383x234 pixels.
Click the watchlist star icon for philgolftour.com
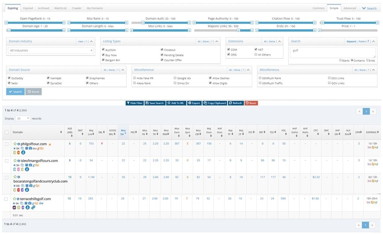pos(15,144)
